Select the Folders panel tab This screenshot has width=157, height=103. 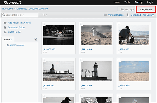[8, 39]
